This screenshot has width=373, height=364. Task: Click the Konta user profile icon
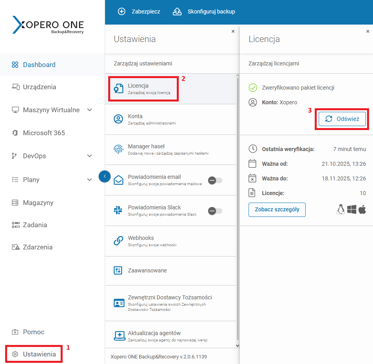click(x=118, y=119)
